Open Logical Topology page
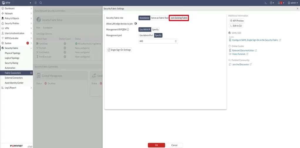This screenshot has width=300, height=148. coord(12,58)
